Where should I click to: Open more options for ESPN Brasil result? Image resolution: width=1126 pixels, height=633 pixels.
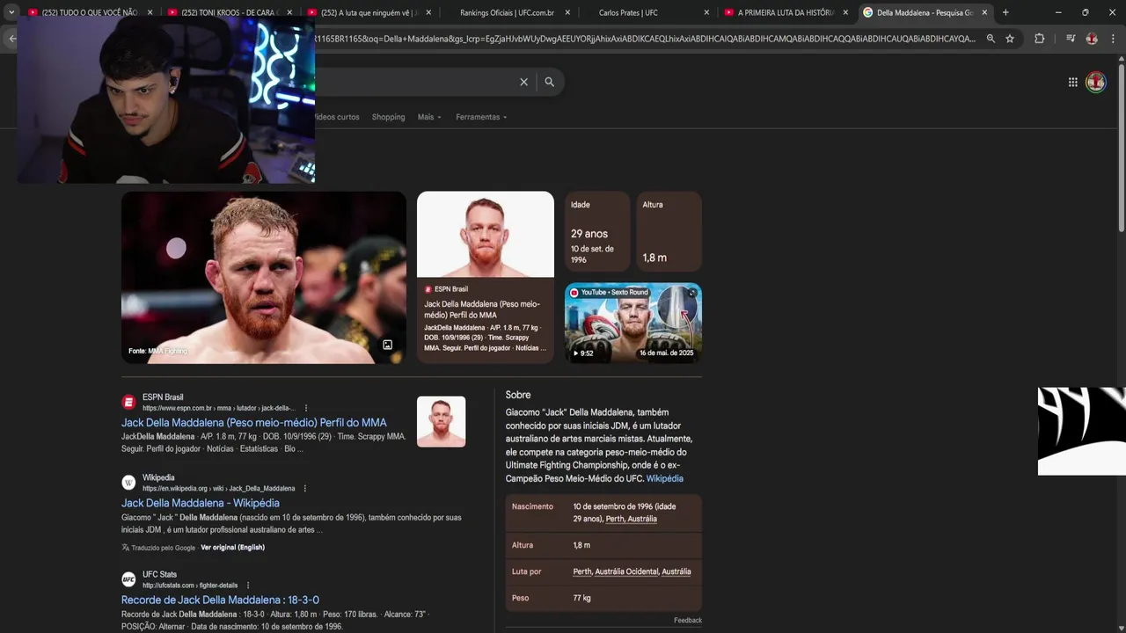point(306,408)
